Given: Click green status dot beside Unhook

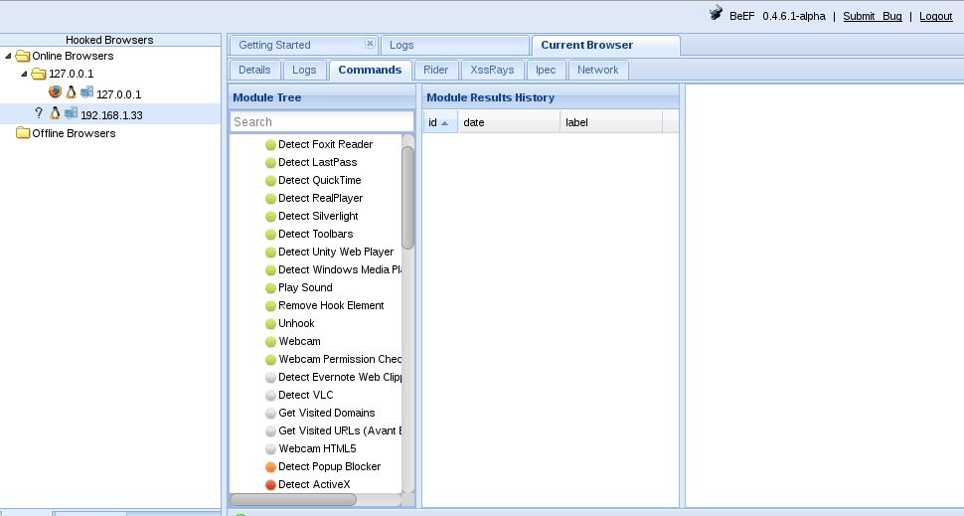Looking at the screenshot, I should click(270, 323).
